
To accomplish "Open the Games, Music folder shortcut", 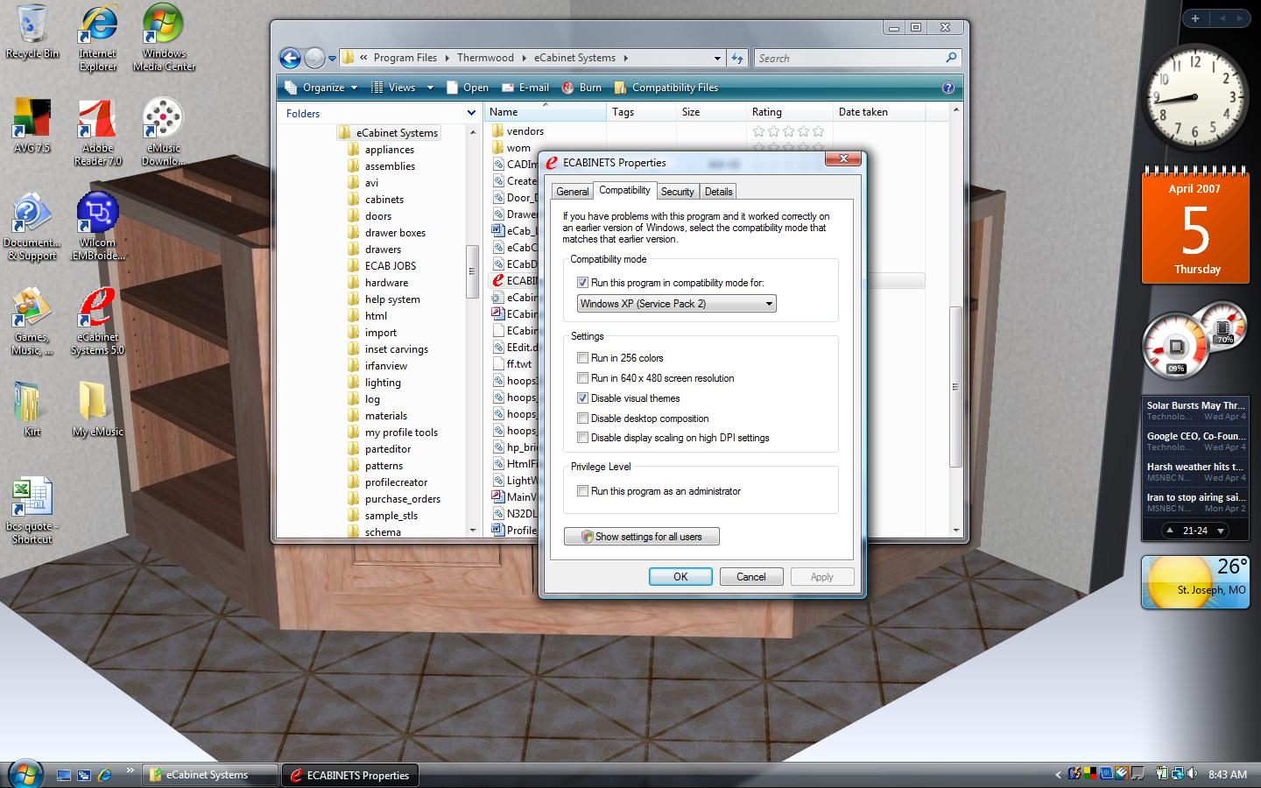I will 32,322.
